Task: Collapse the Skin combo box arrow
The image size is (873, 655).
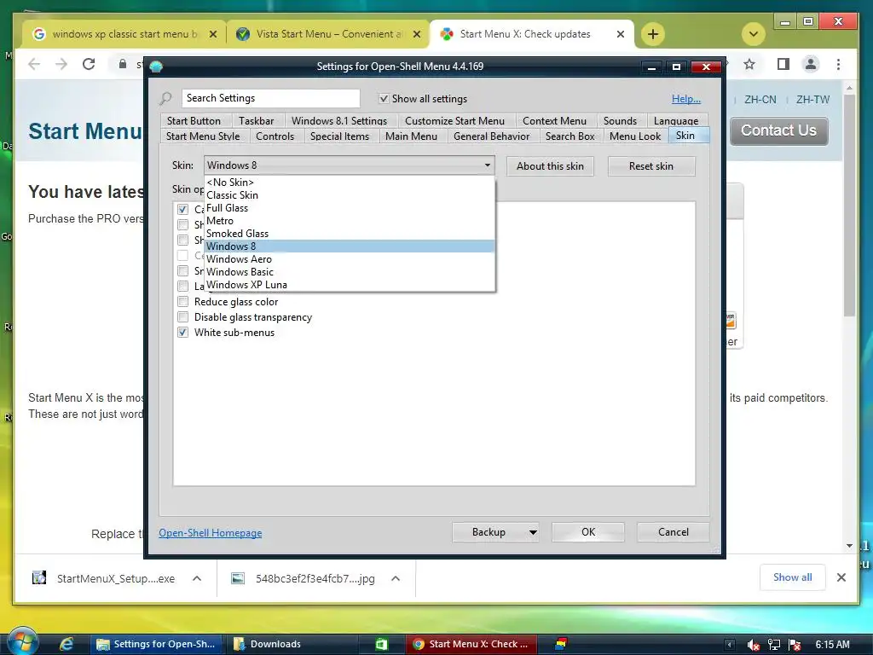Action: coord(487,165)
